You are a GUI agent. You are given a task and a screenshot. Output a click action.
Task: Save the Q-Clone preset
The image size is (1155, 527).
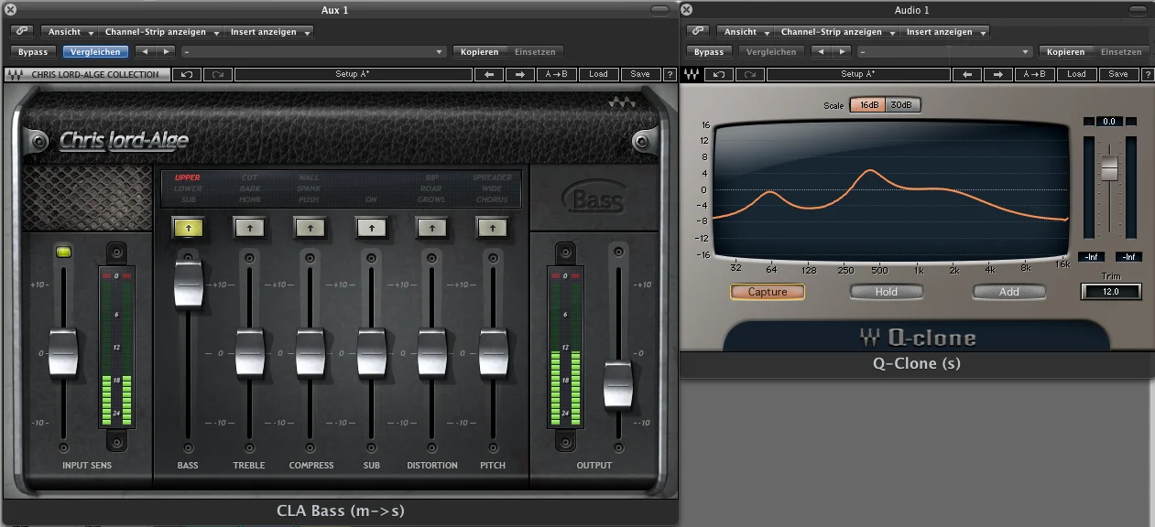1118,74
